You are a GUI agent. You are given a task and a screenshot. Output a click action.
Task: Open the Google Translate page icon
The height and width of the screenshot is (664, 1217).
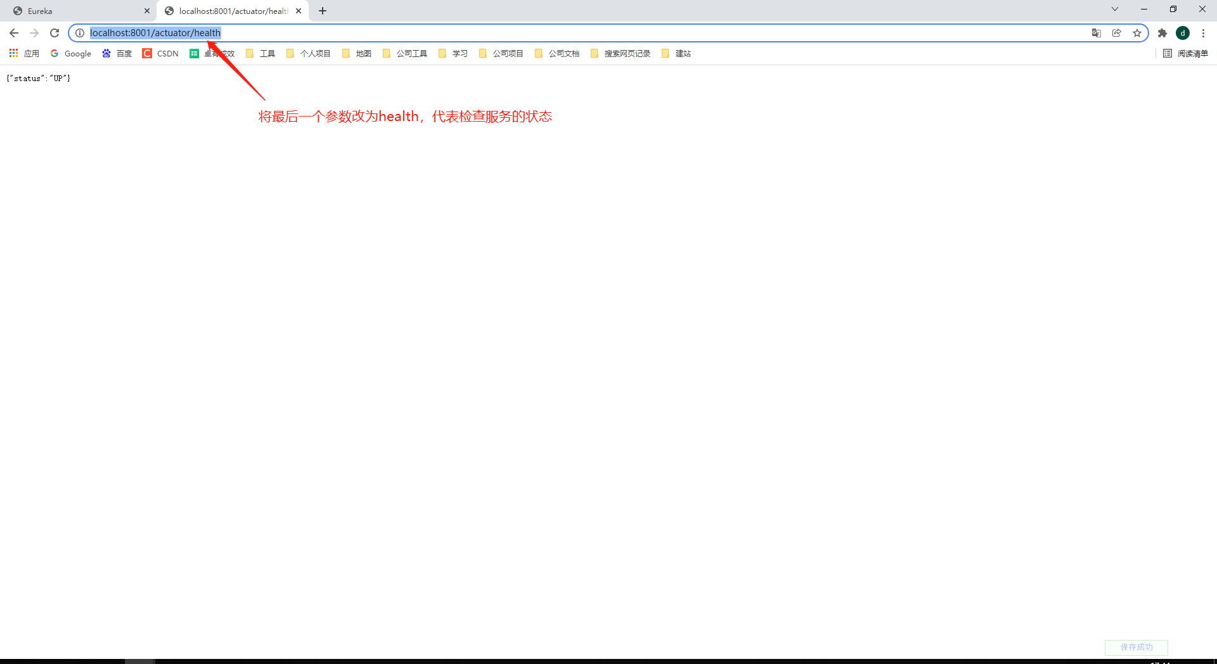click(x=1096, y=33)
